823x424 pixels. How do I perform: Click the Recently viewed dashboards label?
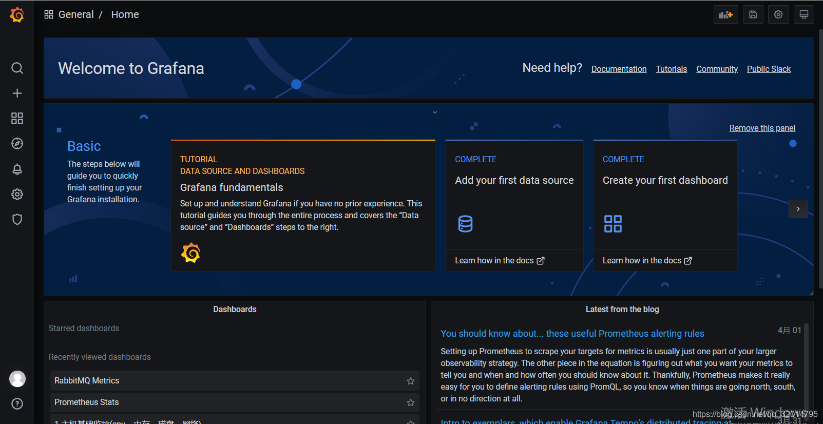100,357
